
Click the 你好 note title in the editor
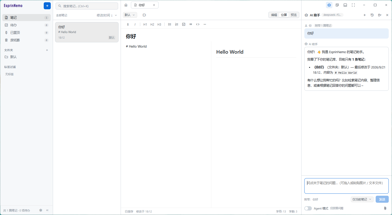[131, 36]
